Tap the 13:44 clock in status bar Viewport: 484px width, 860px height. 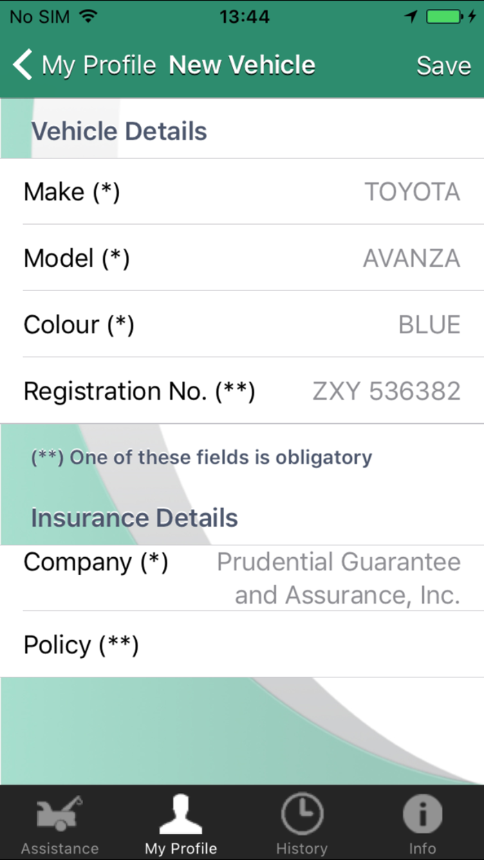point(244,17)
